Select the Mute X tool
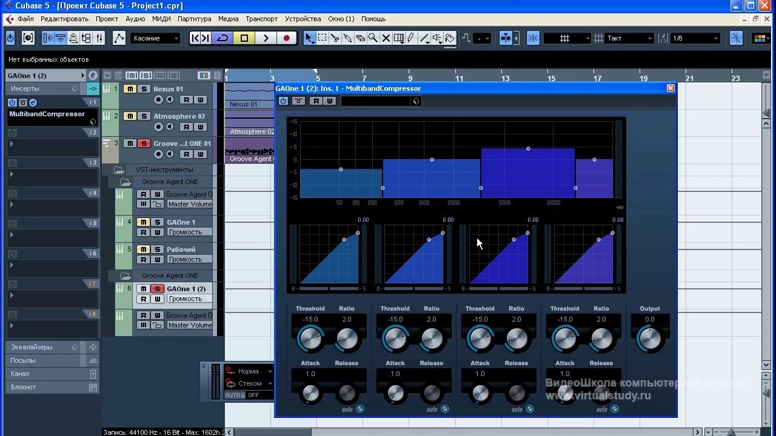The image size is (776, 436). tap(386, 38)
